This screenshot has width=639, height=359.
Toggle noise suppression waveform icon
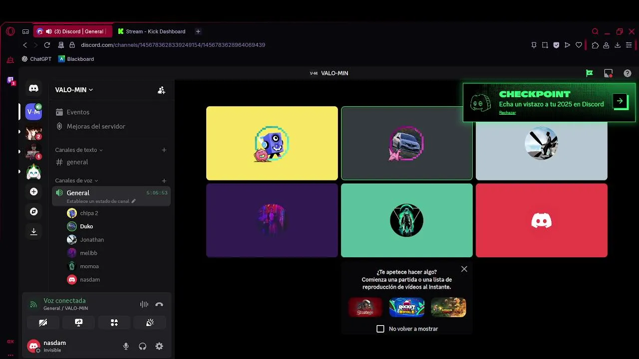[x=144, y=304]
